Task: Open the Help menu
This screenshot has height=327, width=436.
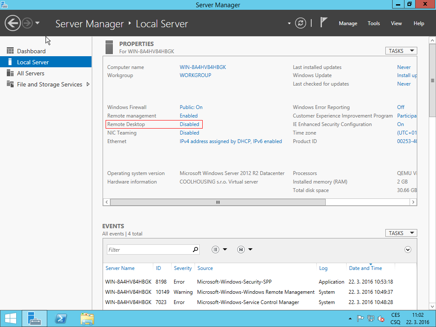Action: click(x=419, y=23)
